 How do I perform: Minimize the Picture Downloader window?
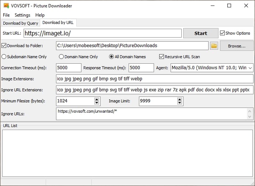213,6
